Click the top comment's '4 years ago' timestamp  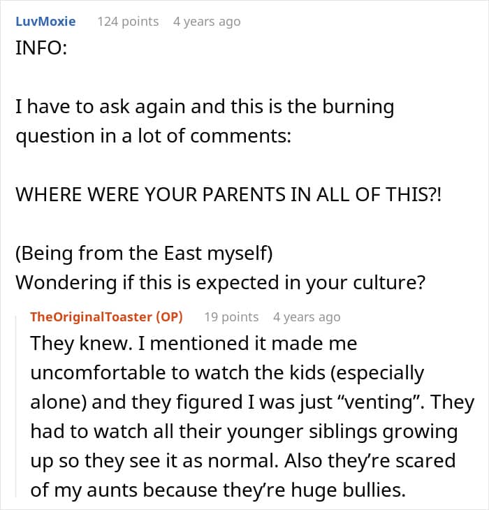pyautogui.click(x=207, y=22)
